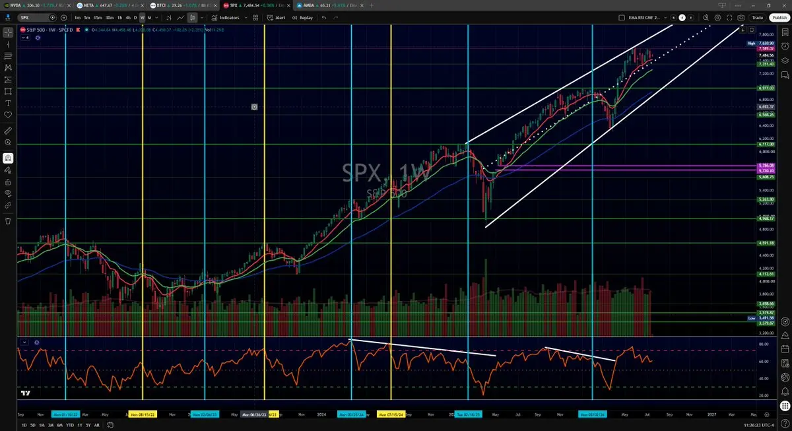Click the Mon 08/15/22 date marker
Viewport: 792px width, 431px height.
pos(143,414)
